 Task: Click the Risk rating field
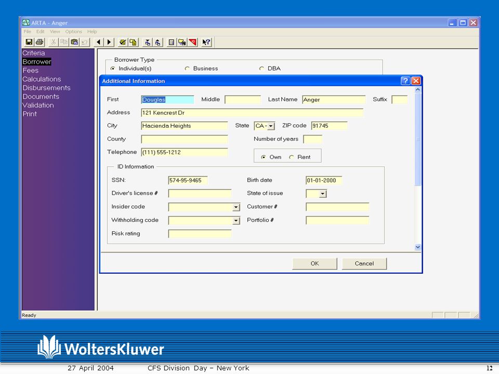pos(200,234)
